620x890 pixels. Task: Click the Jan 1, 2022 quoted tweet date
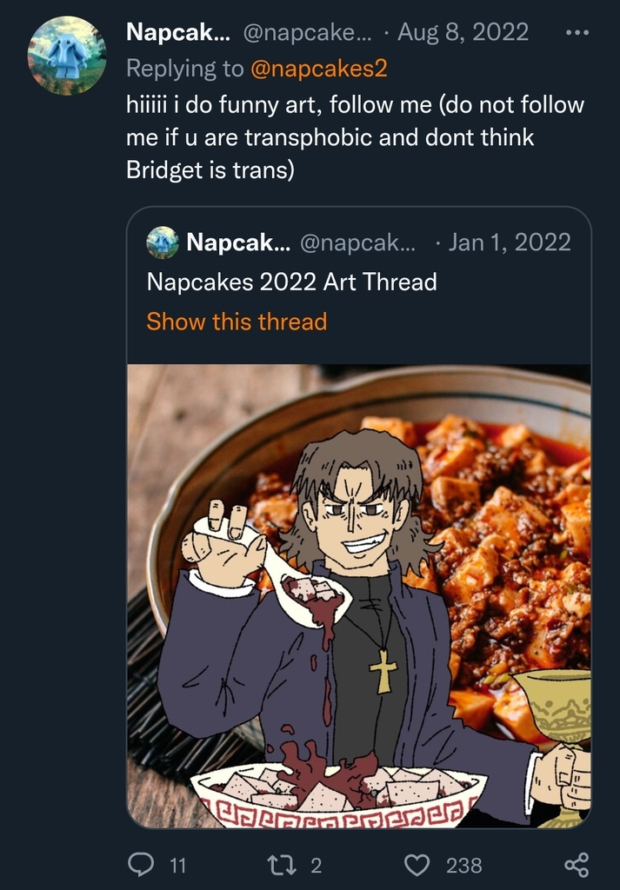pos(509,242)
